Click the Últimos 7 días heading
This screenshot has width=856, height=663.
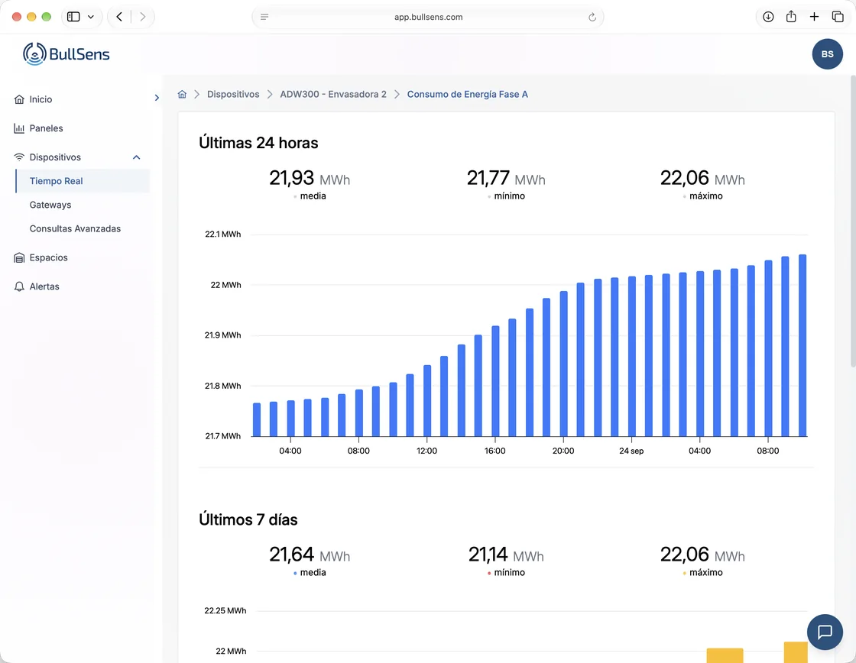pos(248,519)
